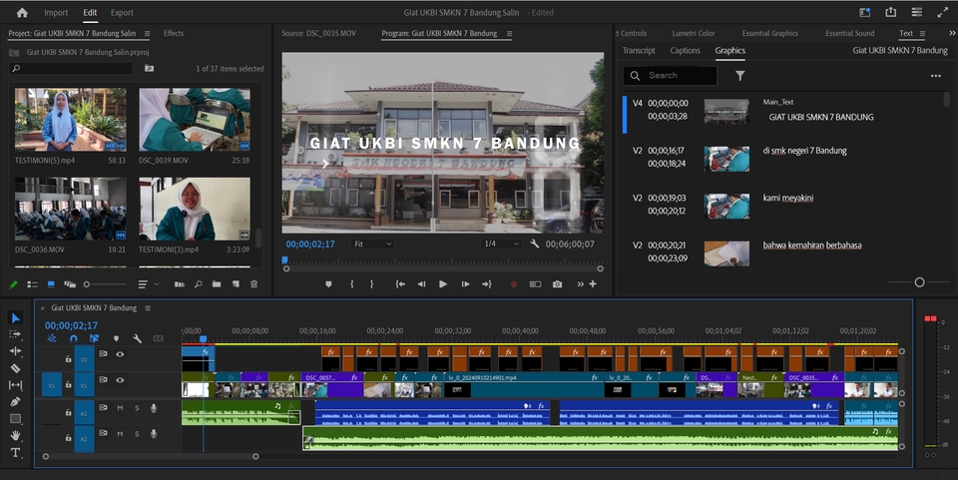The width and height of the screenshot is (958, 480).
Task: Open timeline sequence panel menu
Action: click(148, 307)
